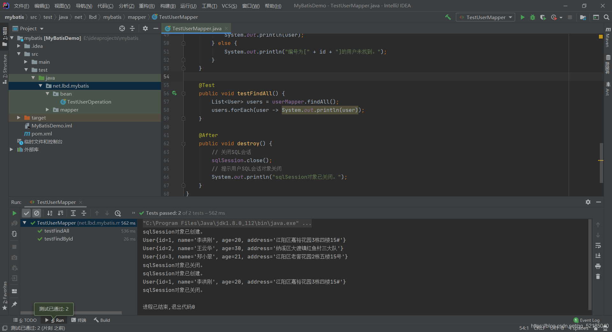
Task: Open 2: Favorites side panel
Action: [x=4, y=295]
